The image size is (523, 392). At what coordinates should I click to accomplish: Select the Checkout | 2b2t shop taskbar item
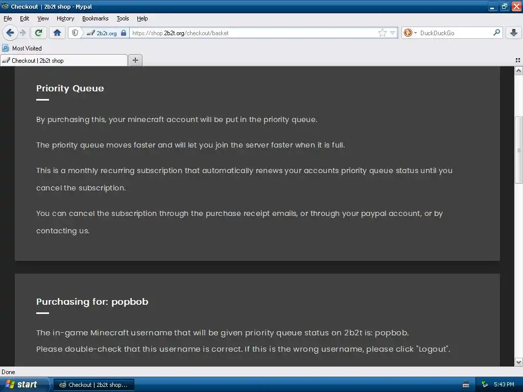94,385
